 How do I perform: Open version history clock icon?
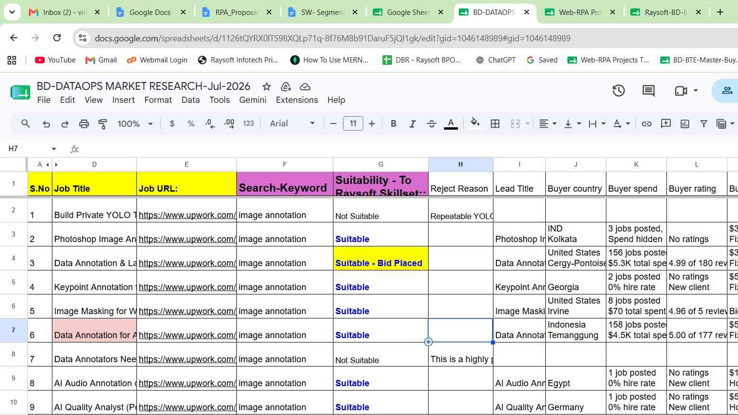pos(618,90)
